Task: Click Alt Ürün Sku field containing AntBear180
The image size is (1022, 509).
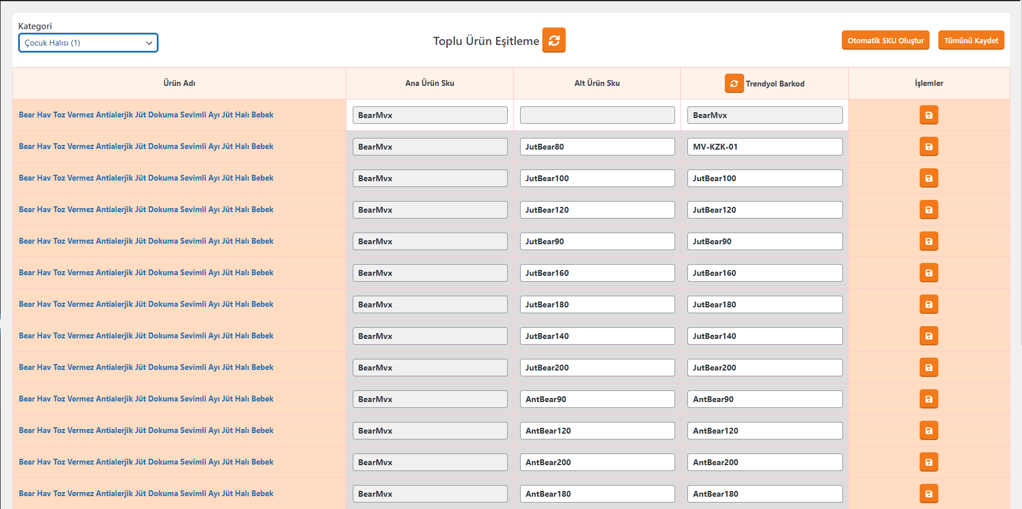Action: coord(597,494)
